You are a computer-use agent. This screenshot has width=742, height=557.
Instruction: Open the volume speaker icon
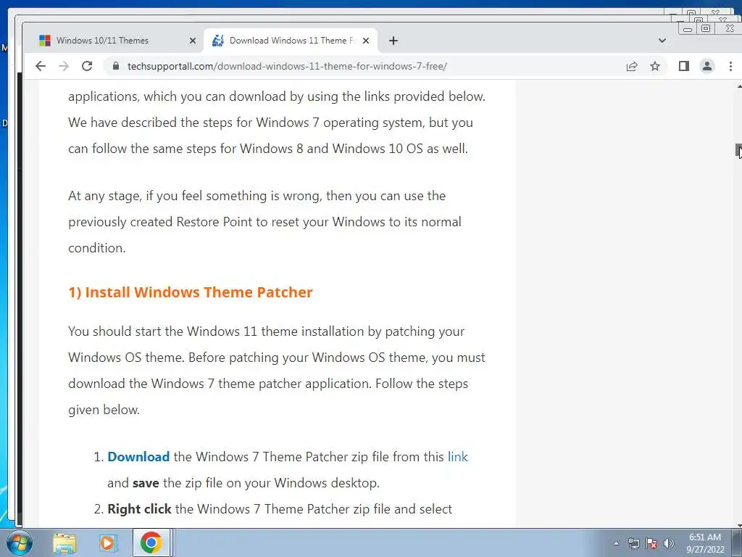tap(669, 543)
